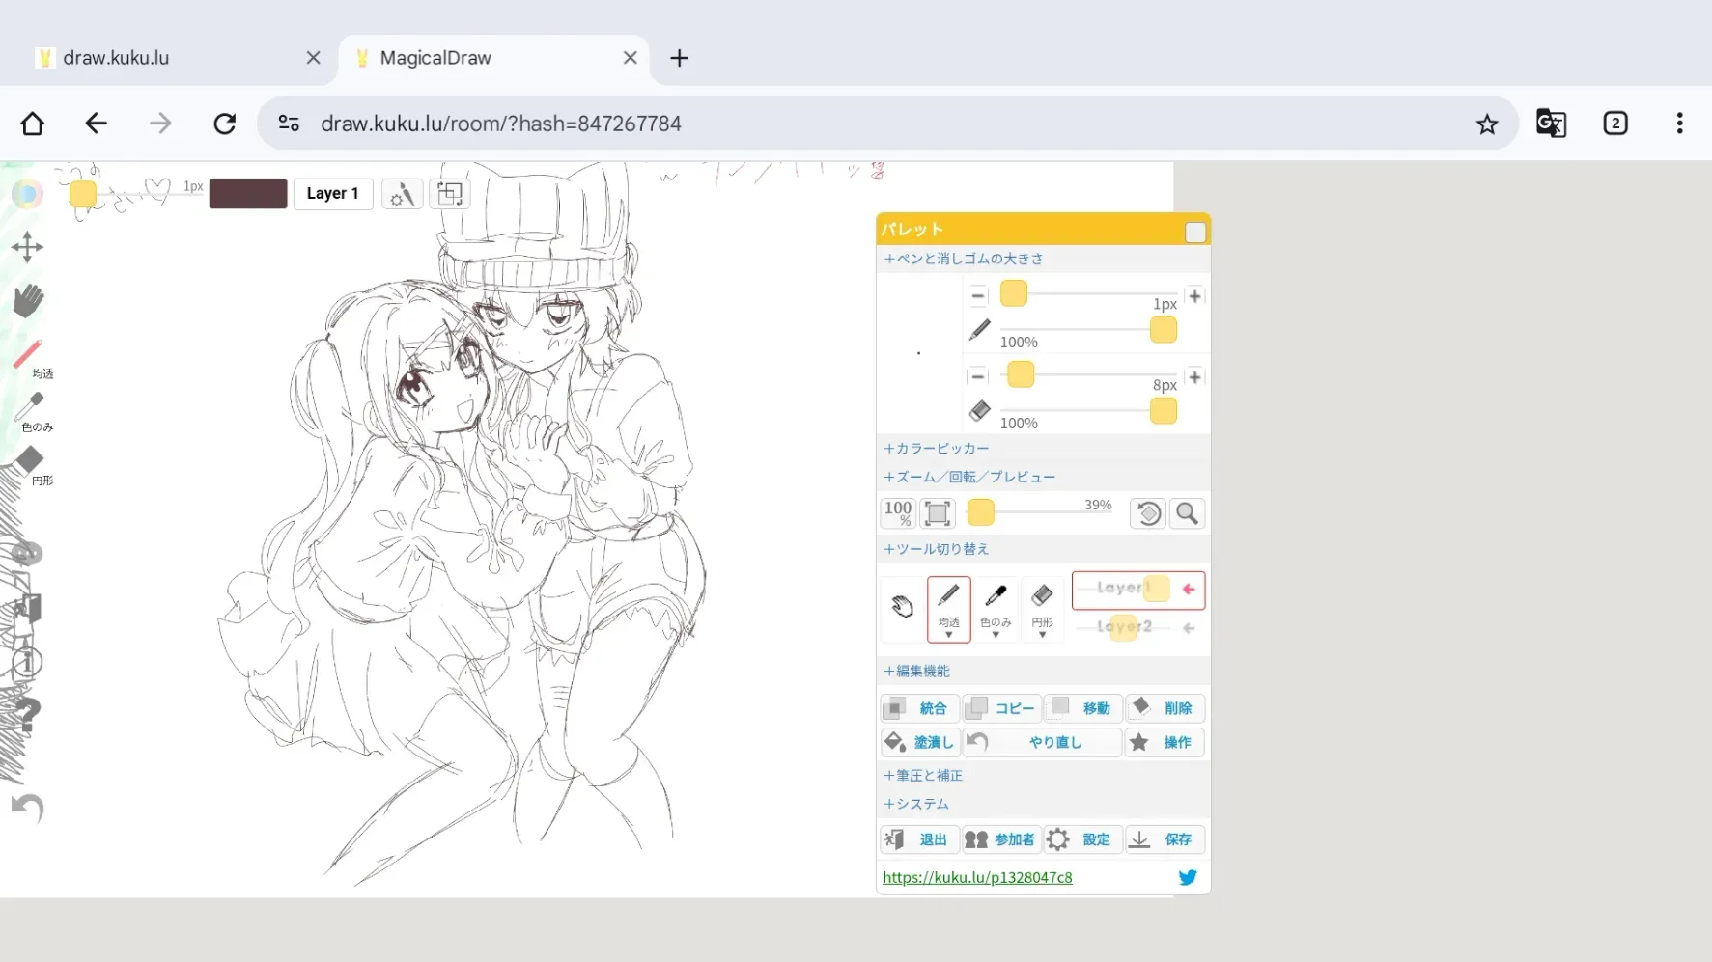The image size is (1712, 962).
Task: Select the pencil tool in palette tool switcher
Action: click(948, 609)
